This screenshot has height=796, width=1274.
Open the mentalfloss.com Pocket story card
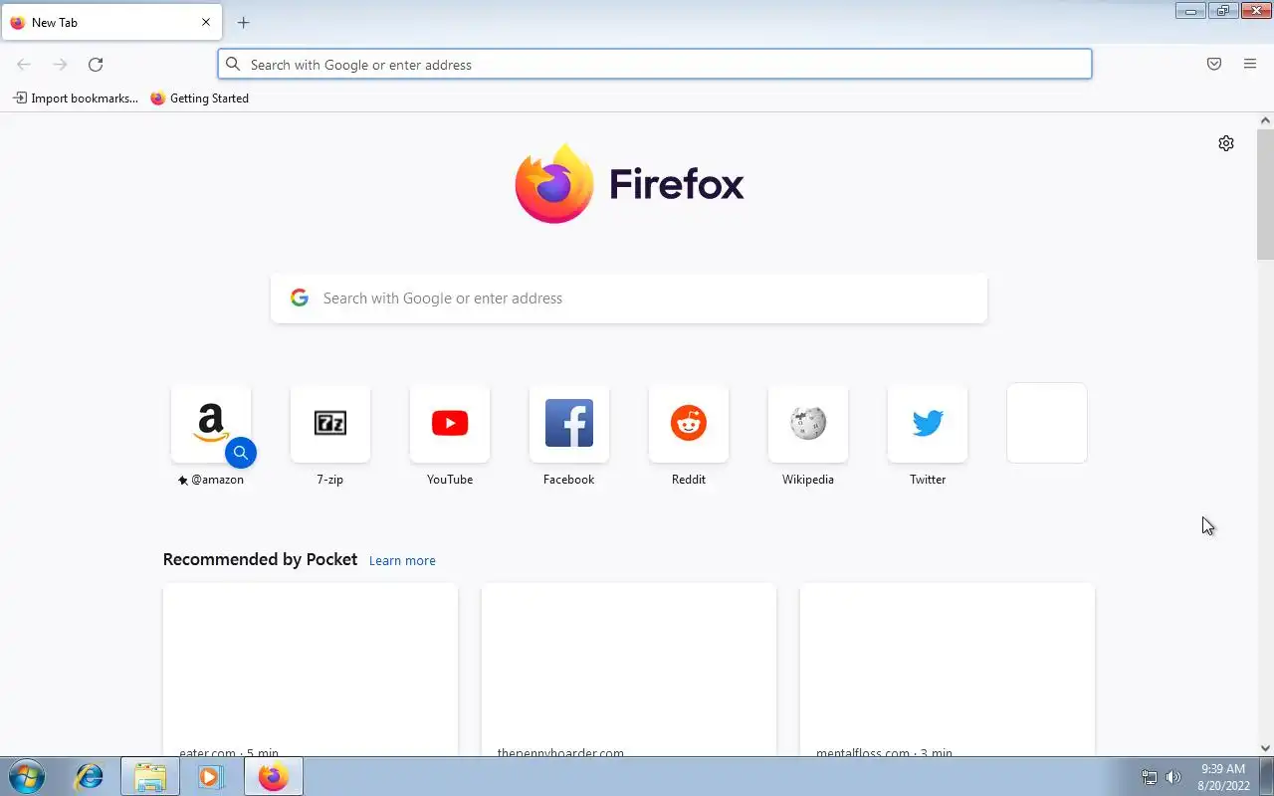[948, 670]
